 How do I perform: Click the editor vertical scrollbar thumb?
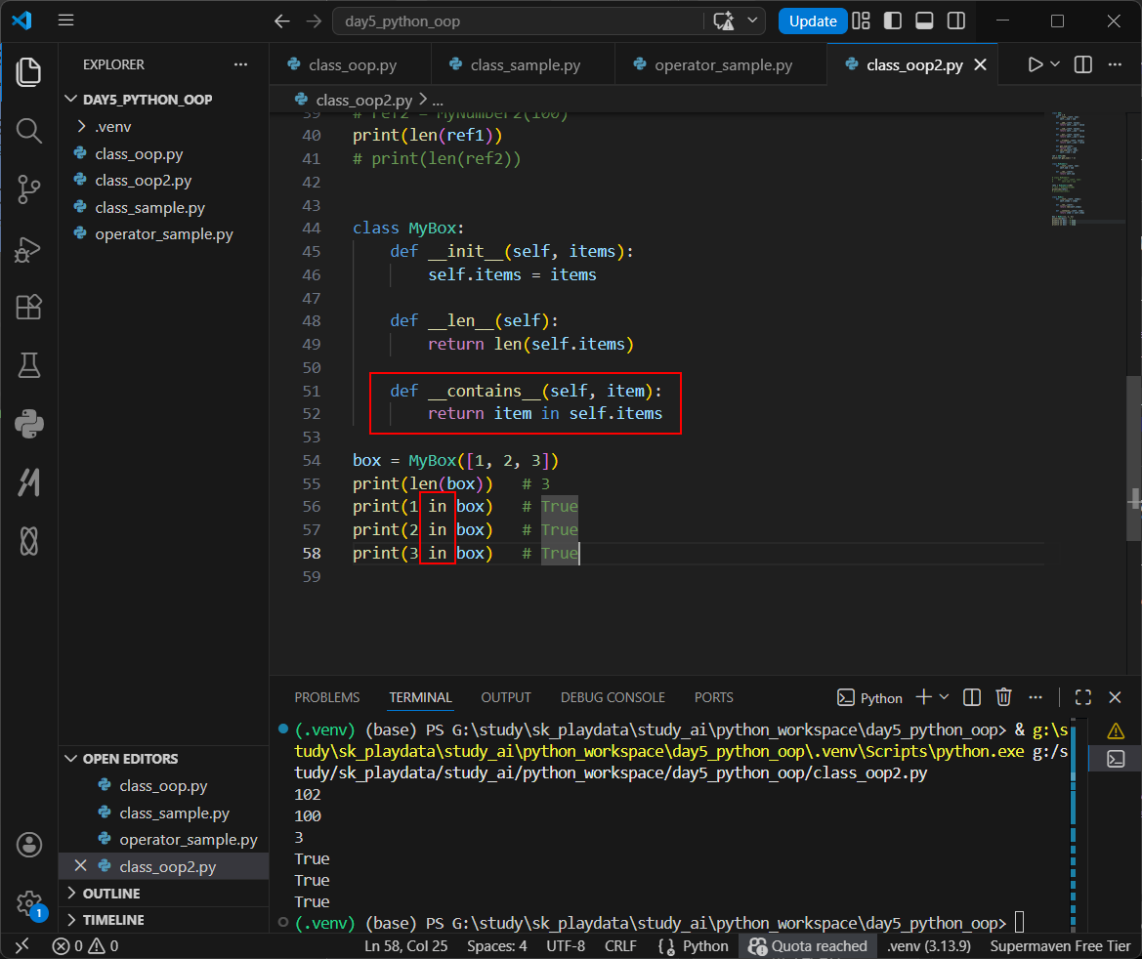pyautogui.click(x=1133, y=459)
